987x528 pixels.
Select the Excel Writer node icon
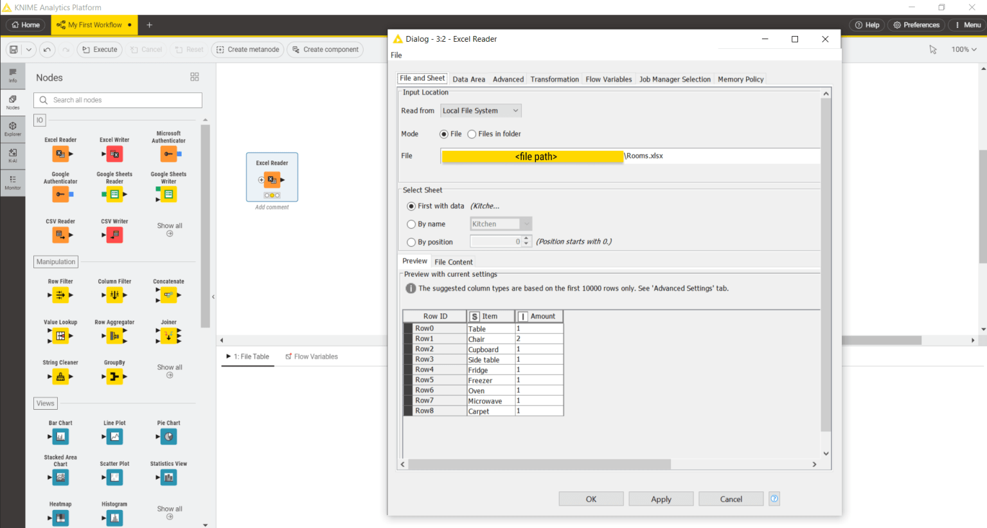(114, 154)
